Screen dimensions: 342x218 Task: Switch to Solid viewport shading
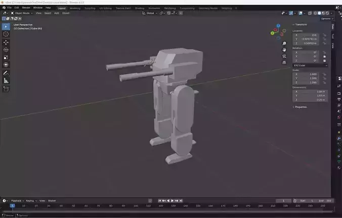[x=319, y=13]
